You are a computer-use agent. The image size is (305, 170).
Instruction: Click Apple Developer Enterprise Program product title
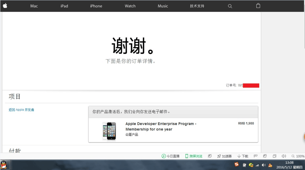click(x=161, y=126)
